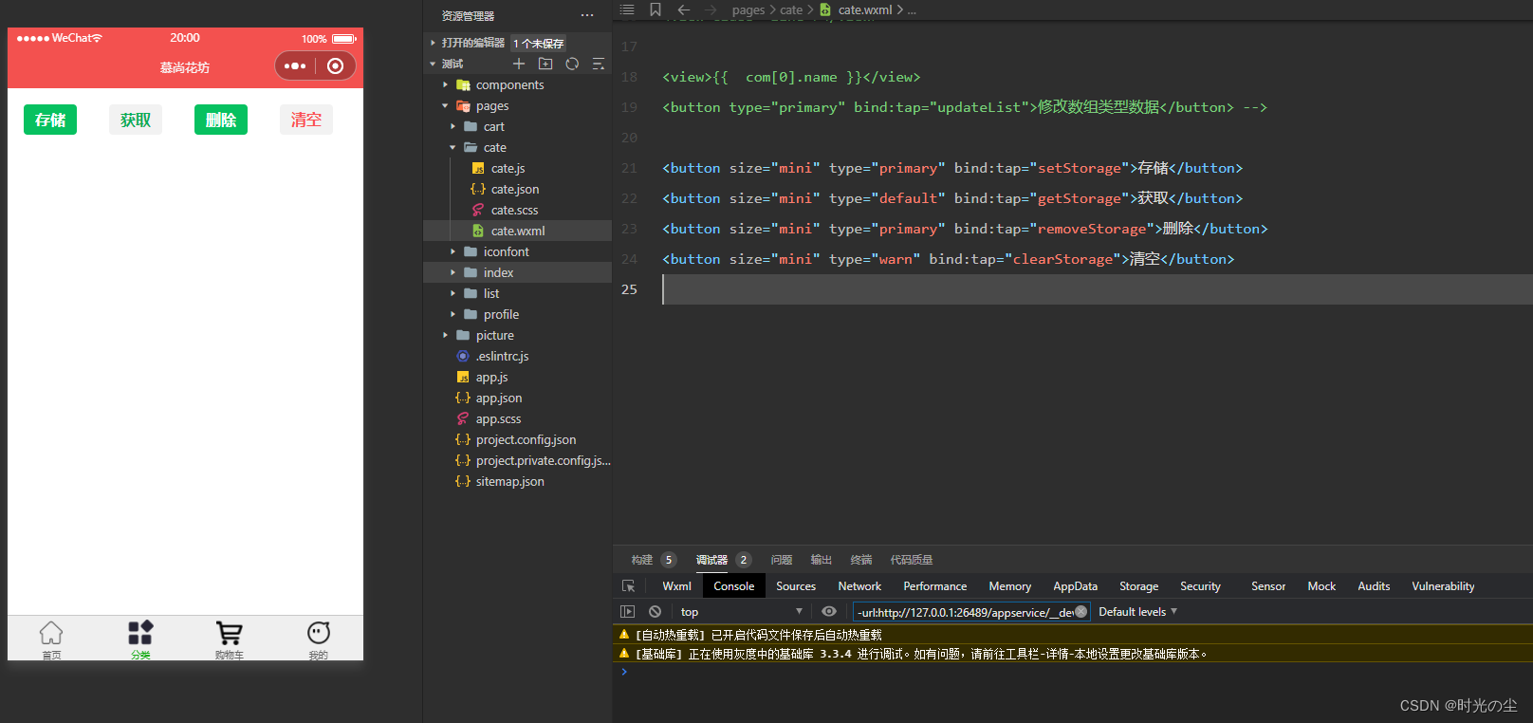Expand the list folder
1533x723 pixels.
tap(453, 293)
